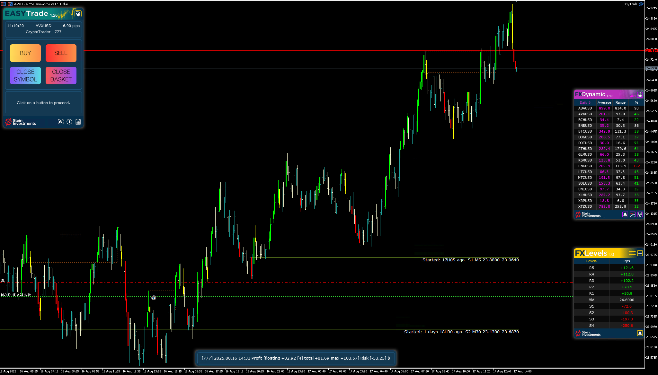Click the FXDynamic alert bell icon
Screen dimensions: 658x375
coord(625,214)
